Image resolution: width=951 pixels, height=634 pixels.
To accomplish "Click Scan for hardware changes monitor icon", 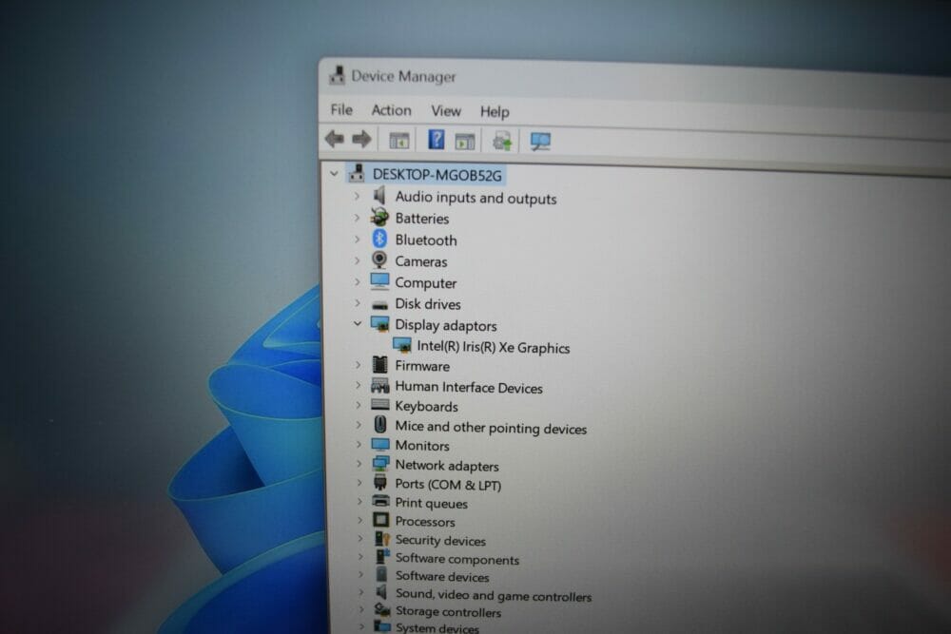I will 540,142.
